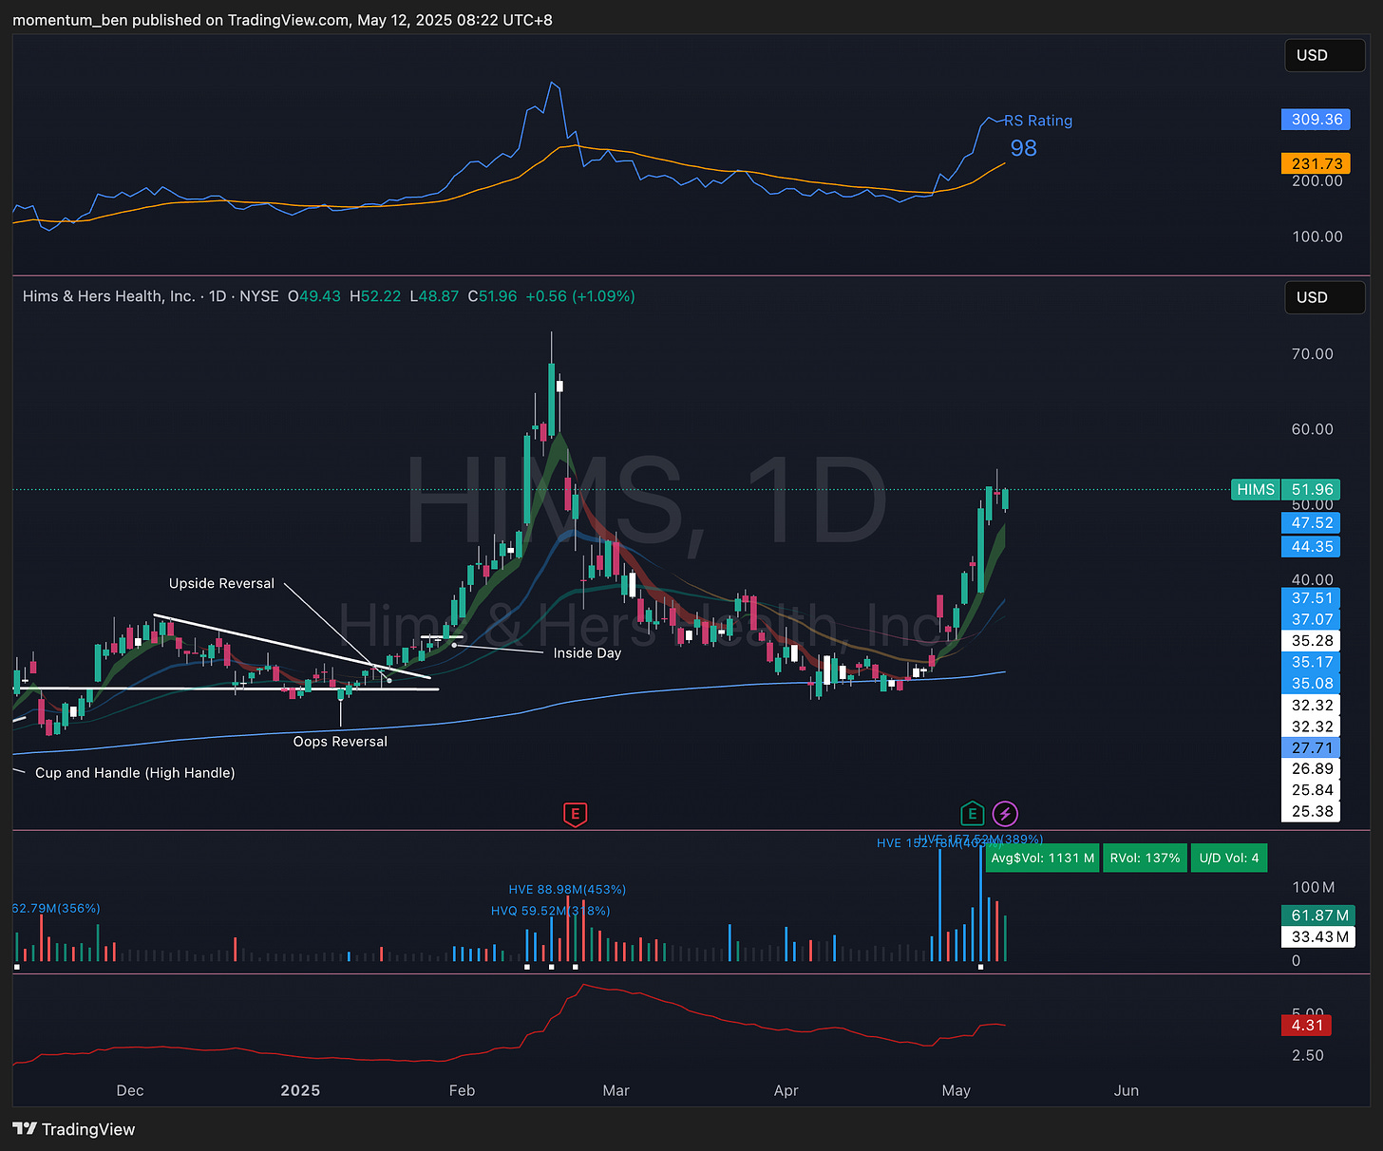Select the green 61.87 M volume label

[1318, 915]
